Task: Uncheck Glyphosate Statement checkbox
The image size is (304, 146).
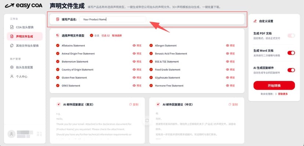Action: pyautogui.click(x=151, y=77)
